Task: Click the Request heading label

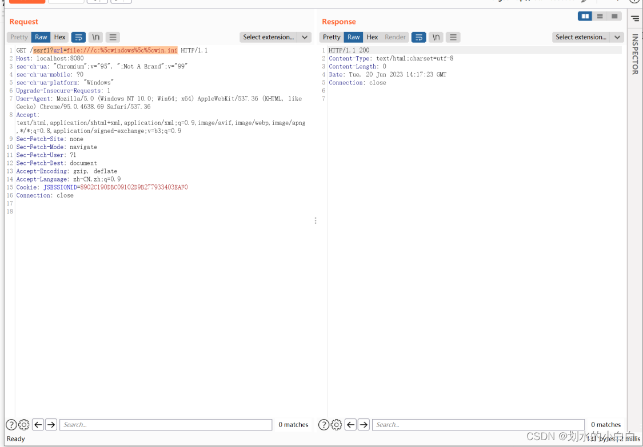Action: coord(24,22)
